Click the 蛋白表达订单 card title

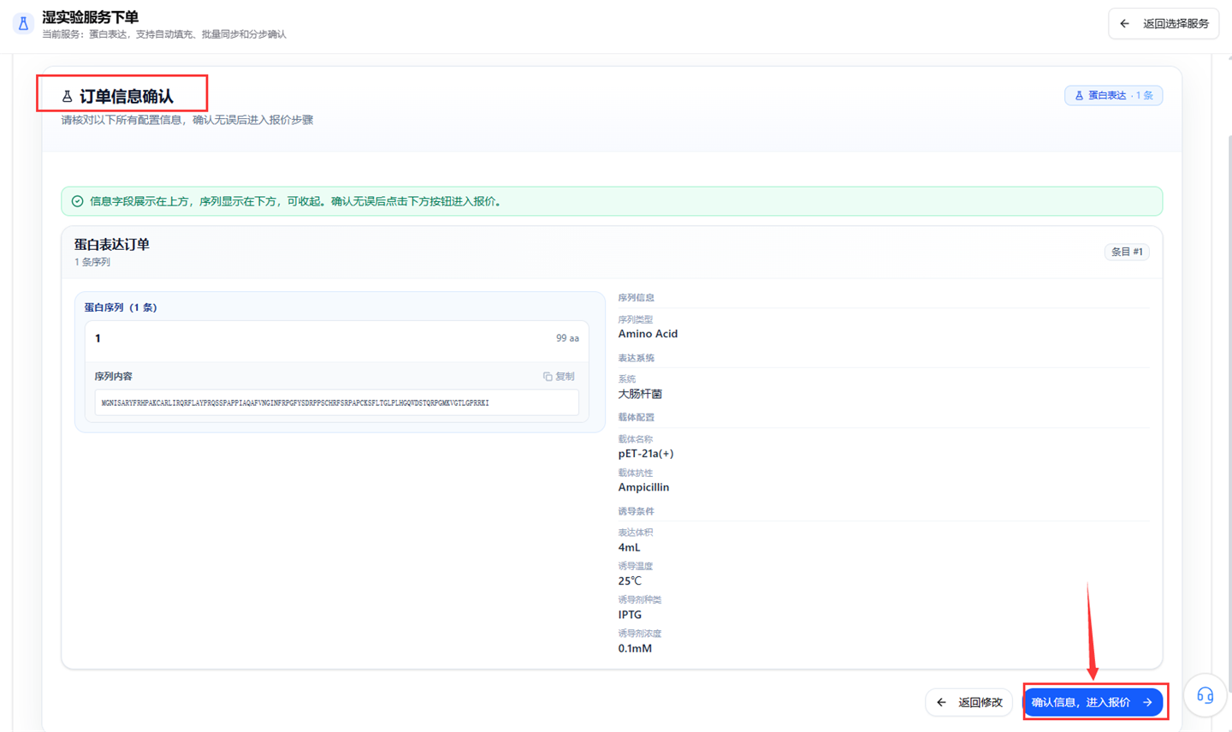pos(112,245)
